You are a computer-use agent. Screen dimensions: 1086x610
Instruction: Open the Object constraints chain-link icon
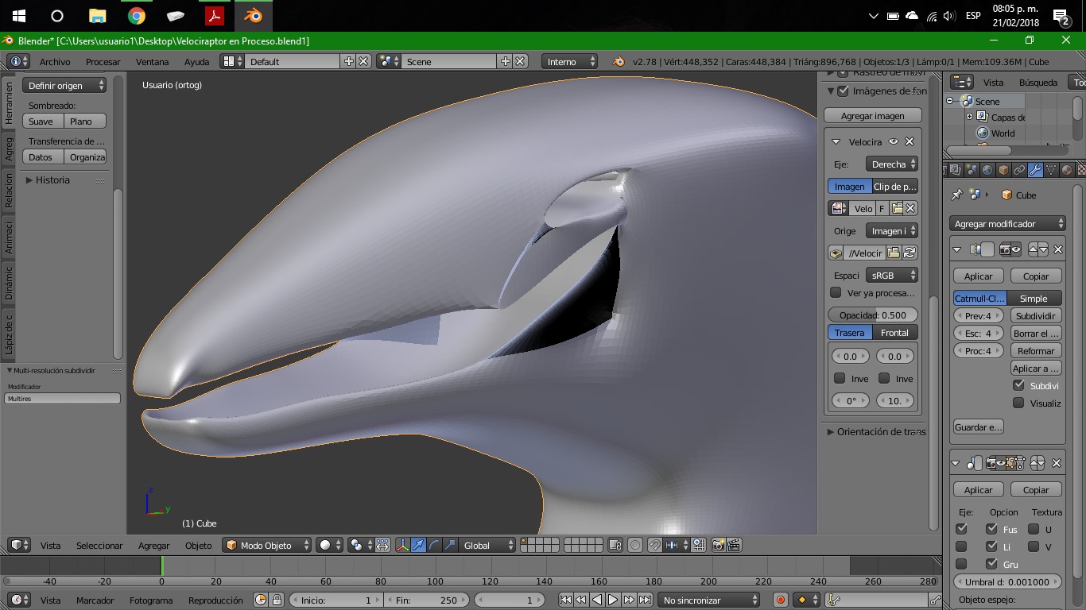1018,170
